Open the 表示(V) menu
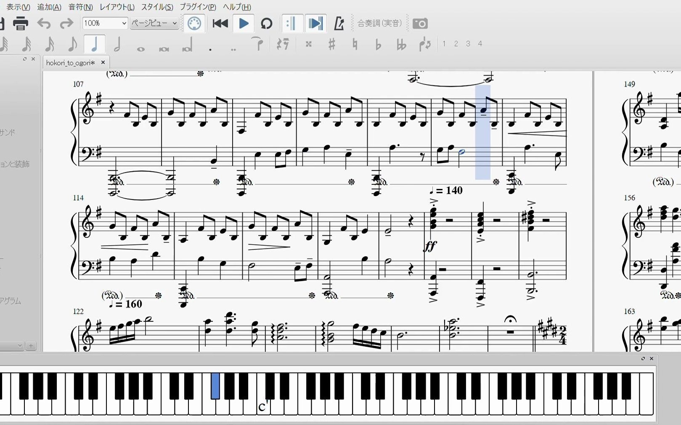Viewport: 681px width, 425px height. (x=18, y=7)
